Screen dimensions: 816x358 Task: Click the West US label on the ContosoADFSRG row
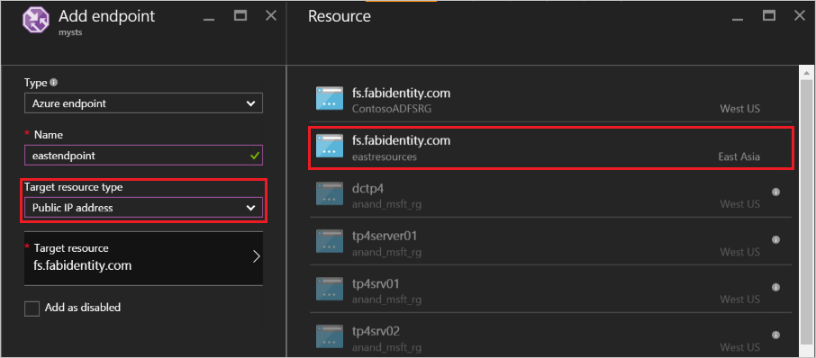[x=740, y=109]
